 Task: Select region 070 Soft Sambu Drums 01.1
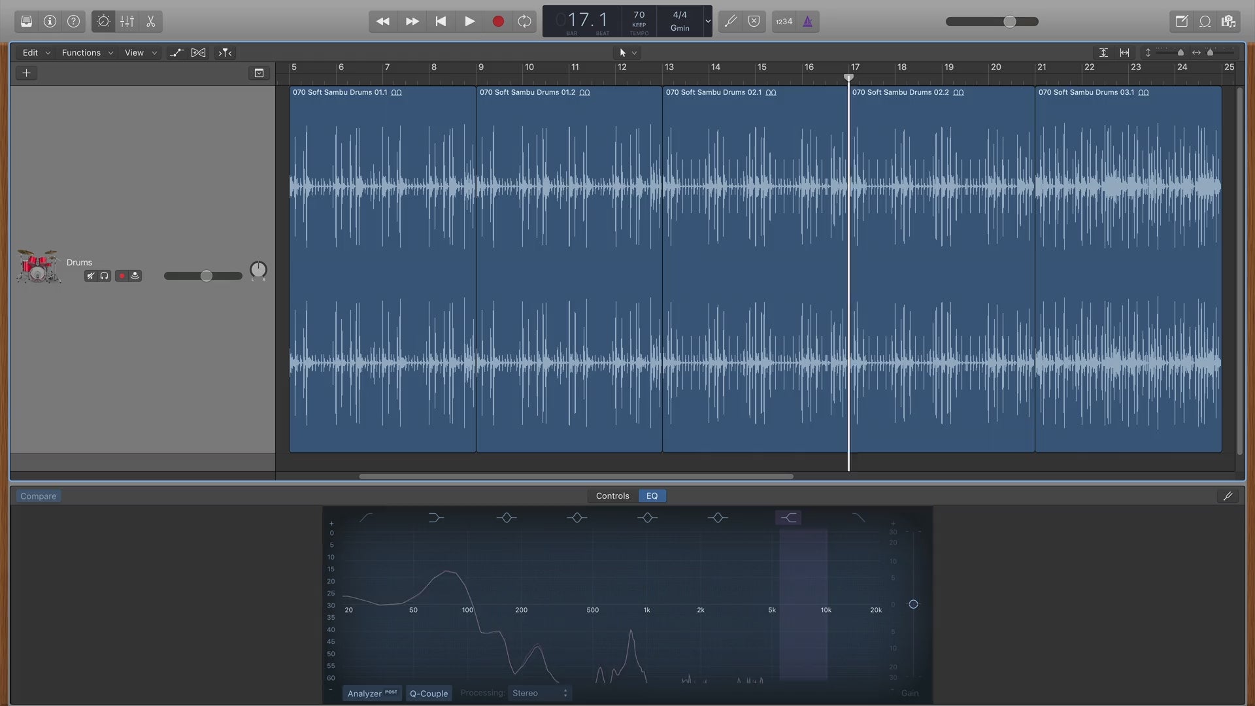coord(382,269)
